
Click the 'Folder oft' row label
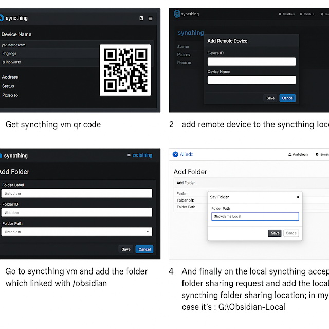[x=185, y=200]
